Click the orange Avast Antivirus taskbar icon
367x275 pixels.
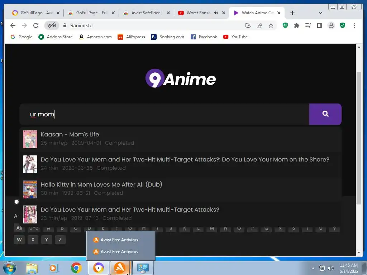(120, 268)
